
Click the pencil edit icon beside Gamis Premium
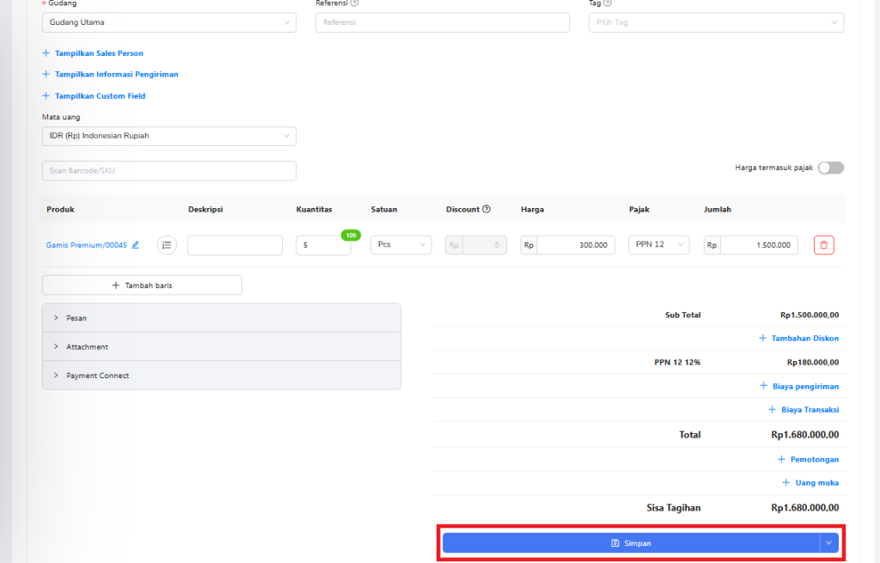tap(135, 245)
